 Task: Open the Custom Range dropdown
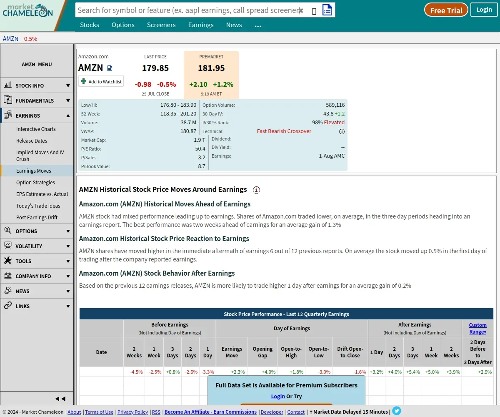(477, 329)
